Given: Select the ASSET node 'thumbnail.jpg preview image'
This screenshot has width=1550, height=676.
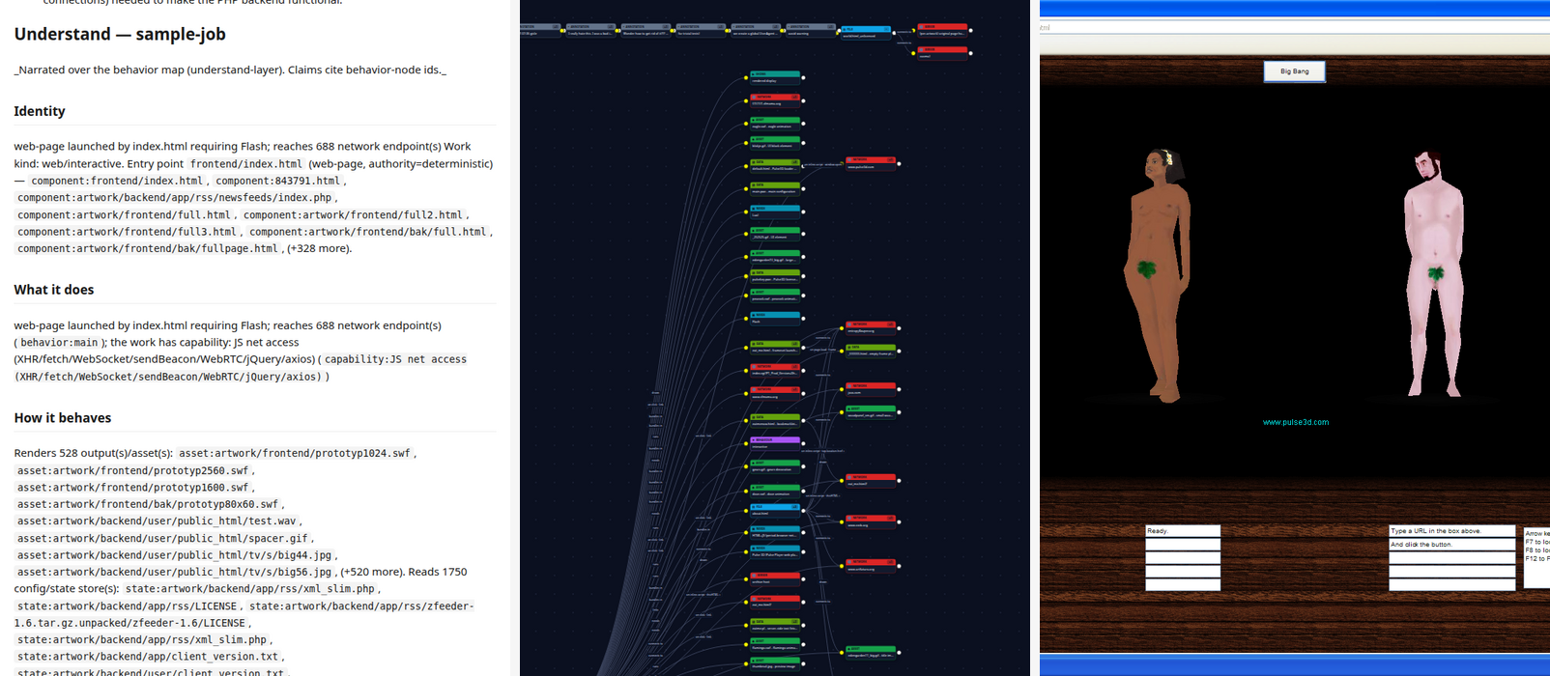Looking at the screenshot, I should [775, 663].
